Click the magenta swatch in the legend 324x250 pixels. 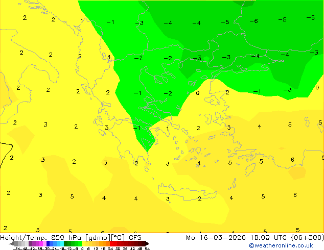(x=41, y=243)
